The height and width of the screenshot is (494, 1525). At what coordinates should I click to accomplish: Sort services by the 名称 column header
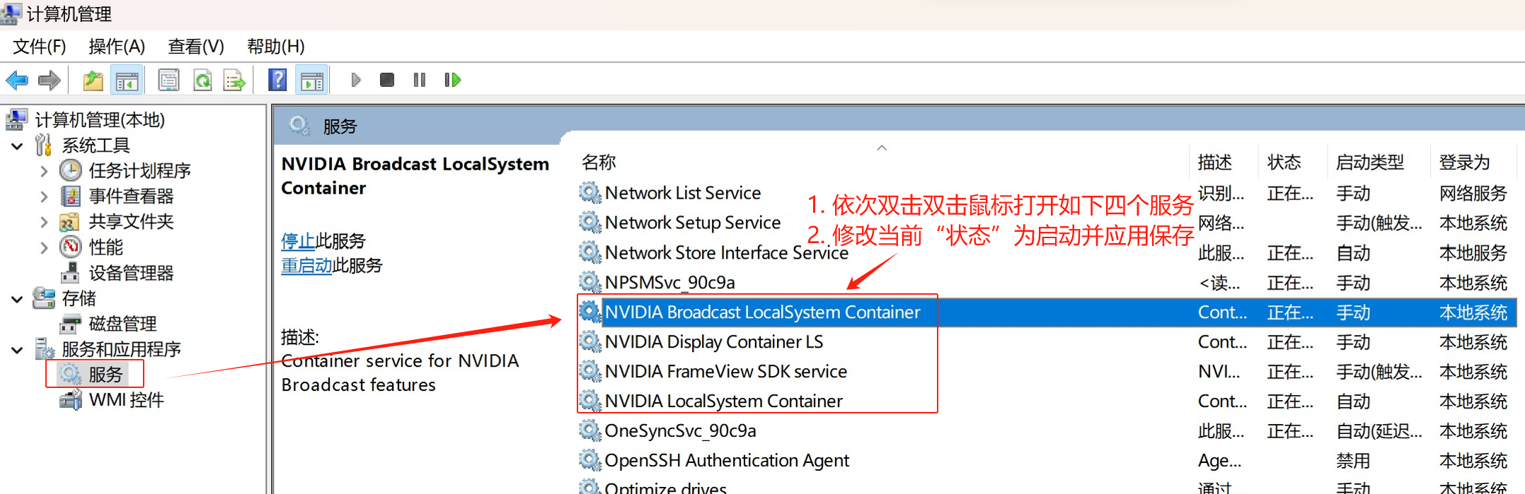599,163
